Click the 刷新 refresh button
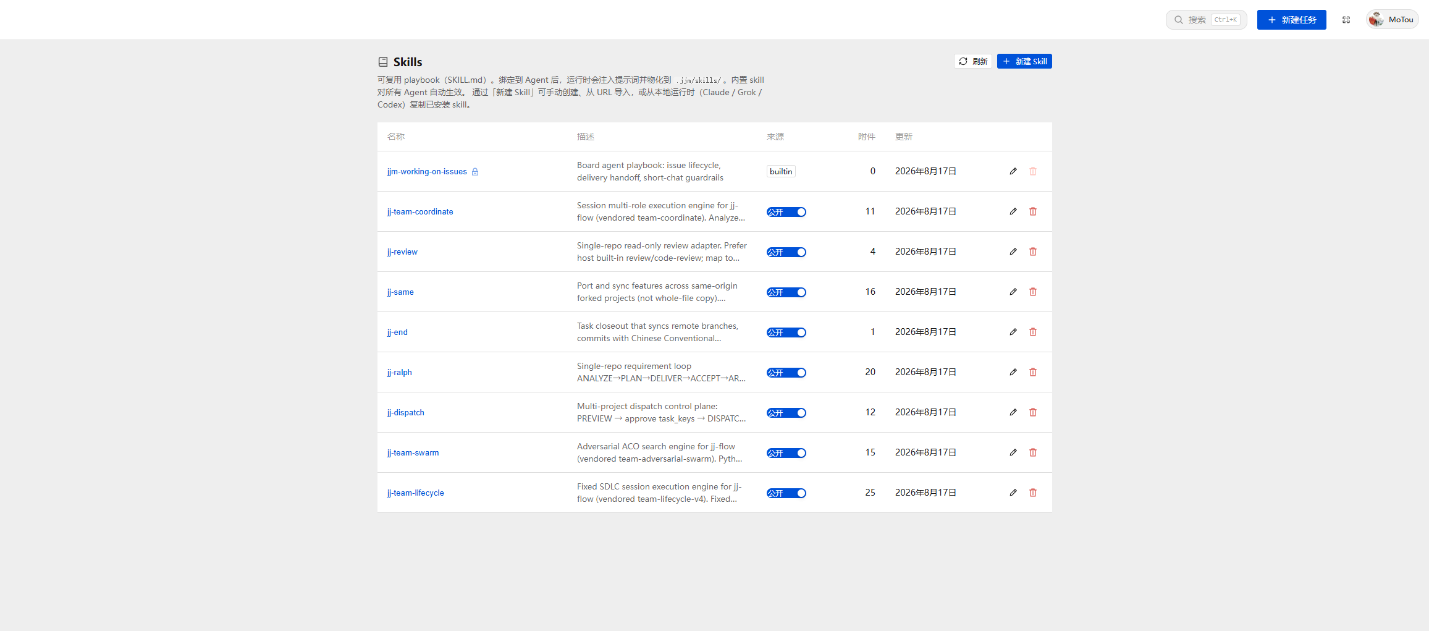 pyautogui.click(x=973, y=61)
